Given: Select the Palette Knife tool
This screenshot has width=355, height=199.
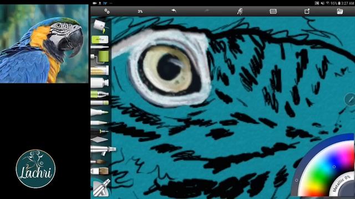Looking at the screenshot, I should (x=99, y=139).
